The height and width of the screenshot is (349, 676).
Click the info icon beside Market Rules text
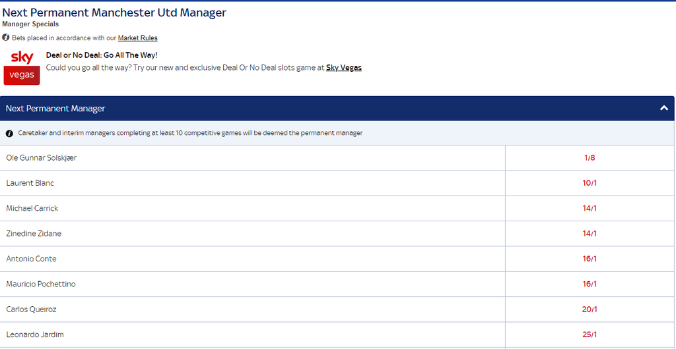[x=6, y=38]
